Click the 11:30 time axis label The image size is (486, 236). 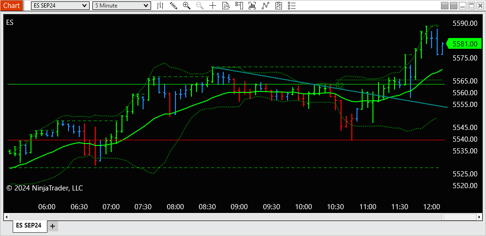400,207
